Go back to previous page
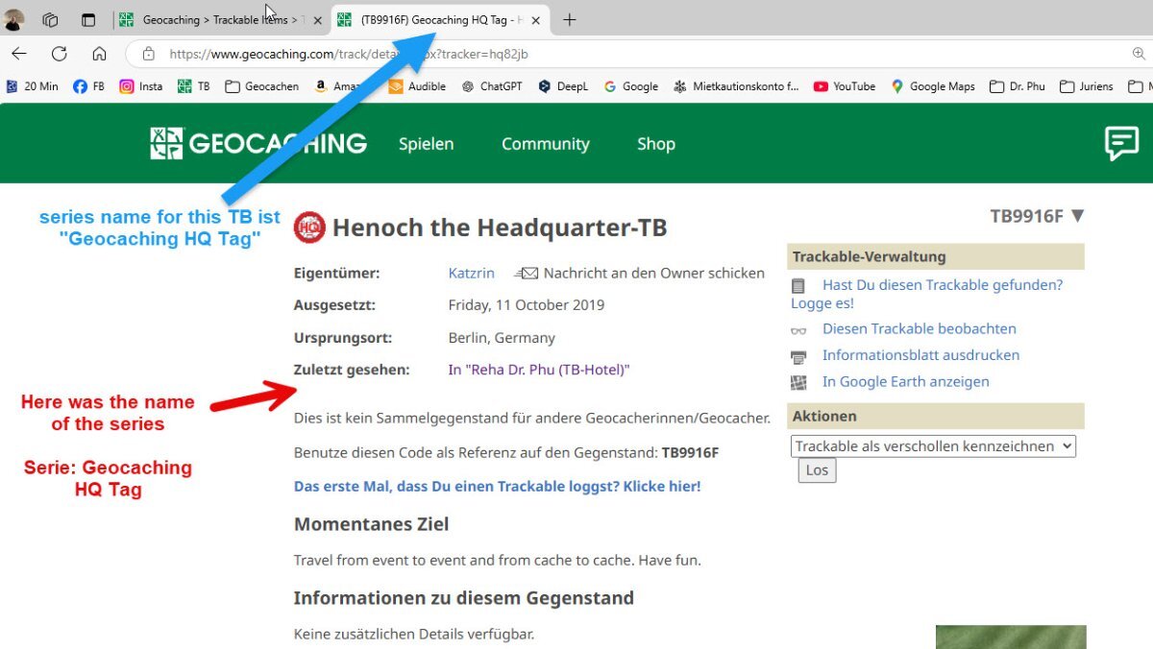Screen dimensions: 1153x649 19,54
